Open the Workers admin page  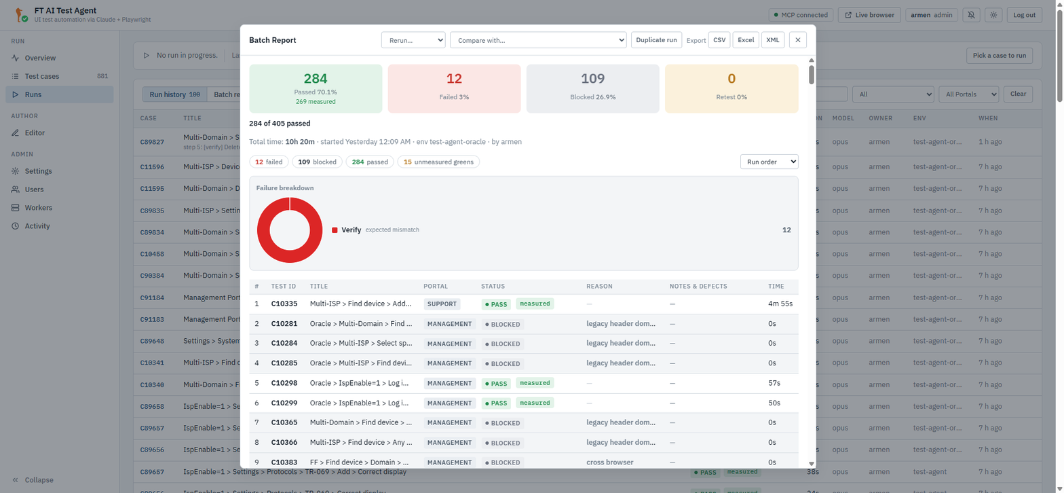59,208
